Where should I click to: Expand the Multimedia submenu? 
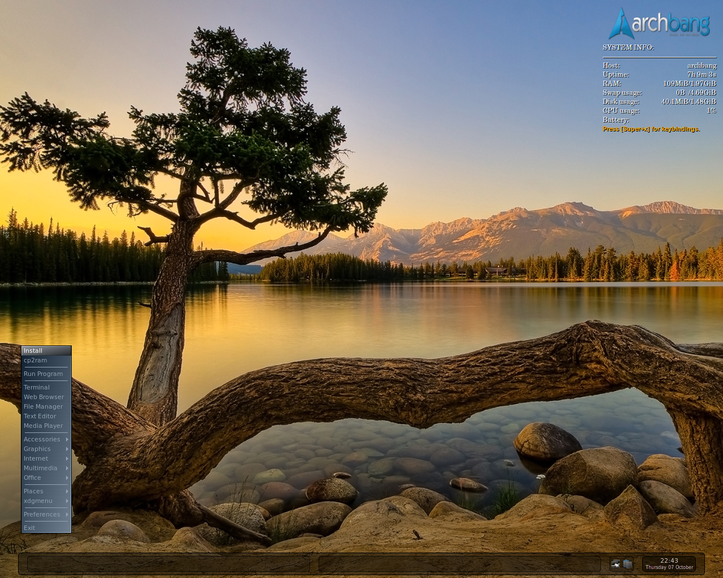(46, 468)
